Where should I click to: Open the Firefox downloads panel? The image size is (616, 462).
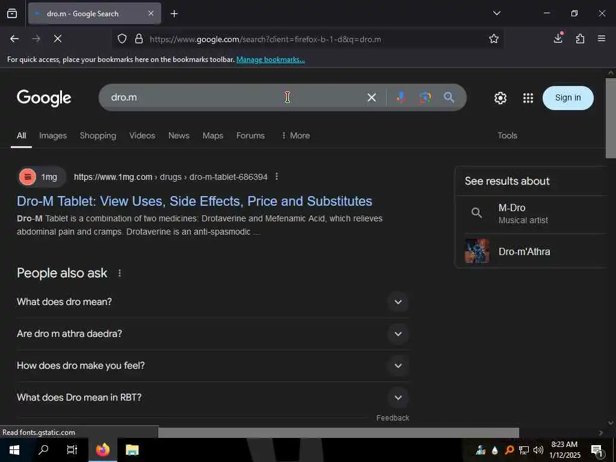pyautogui.click(x=558, y=38)
